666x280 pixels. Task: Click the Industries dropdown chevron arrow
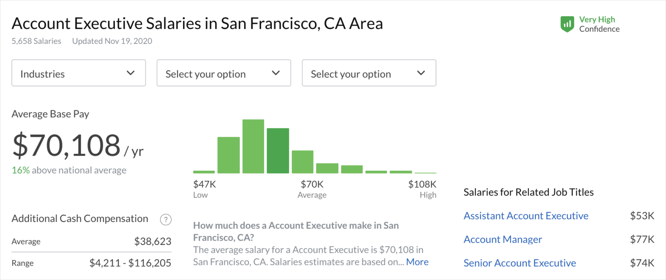131,73
